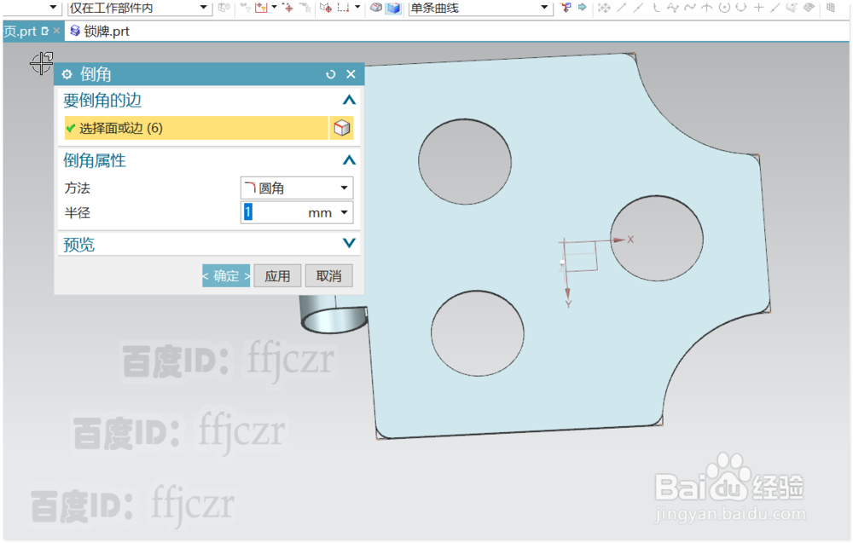Click the Y axis arrow of the coordinate system

[567, 293]
